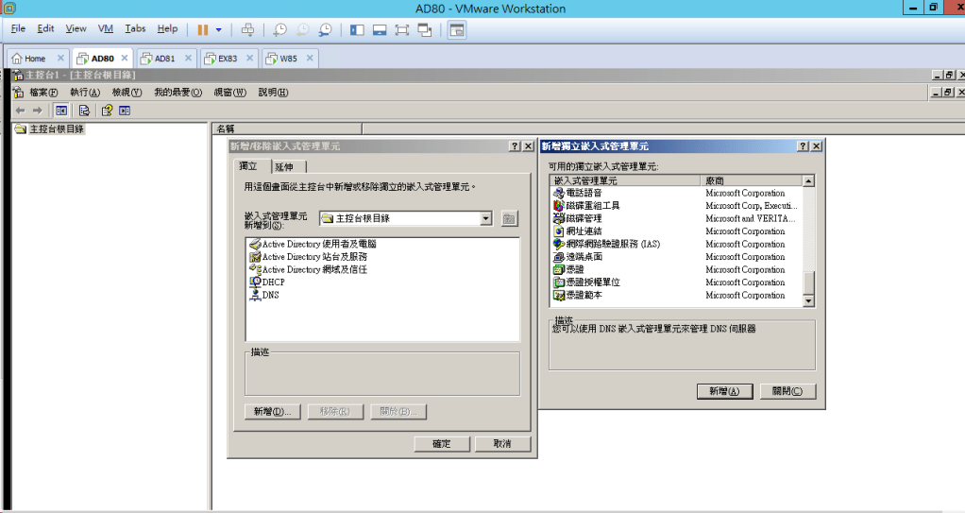
Task: Click down arrow of snap-in list scrollbar
Action: coord(808,300)
